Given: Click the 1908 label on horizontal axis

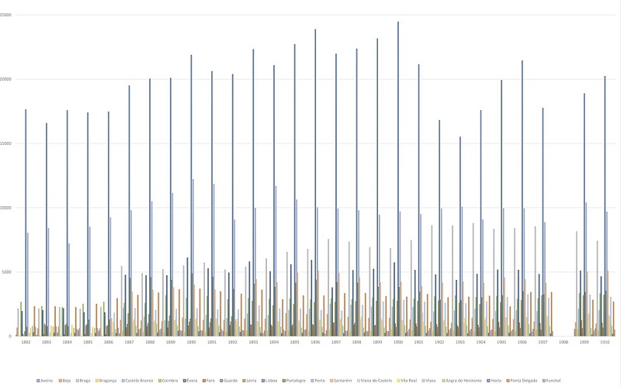Looking at the screenshot, I should pos(564,341).
